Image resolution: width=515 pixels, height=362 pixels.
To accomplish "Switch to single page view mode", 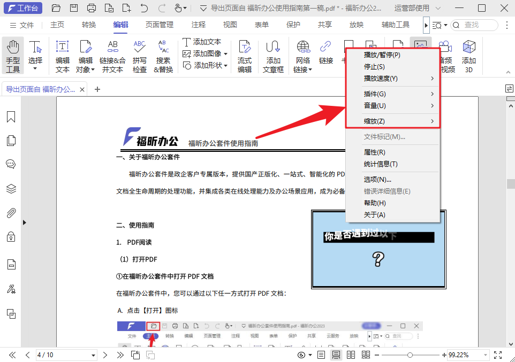I will 320,355.
